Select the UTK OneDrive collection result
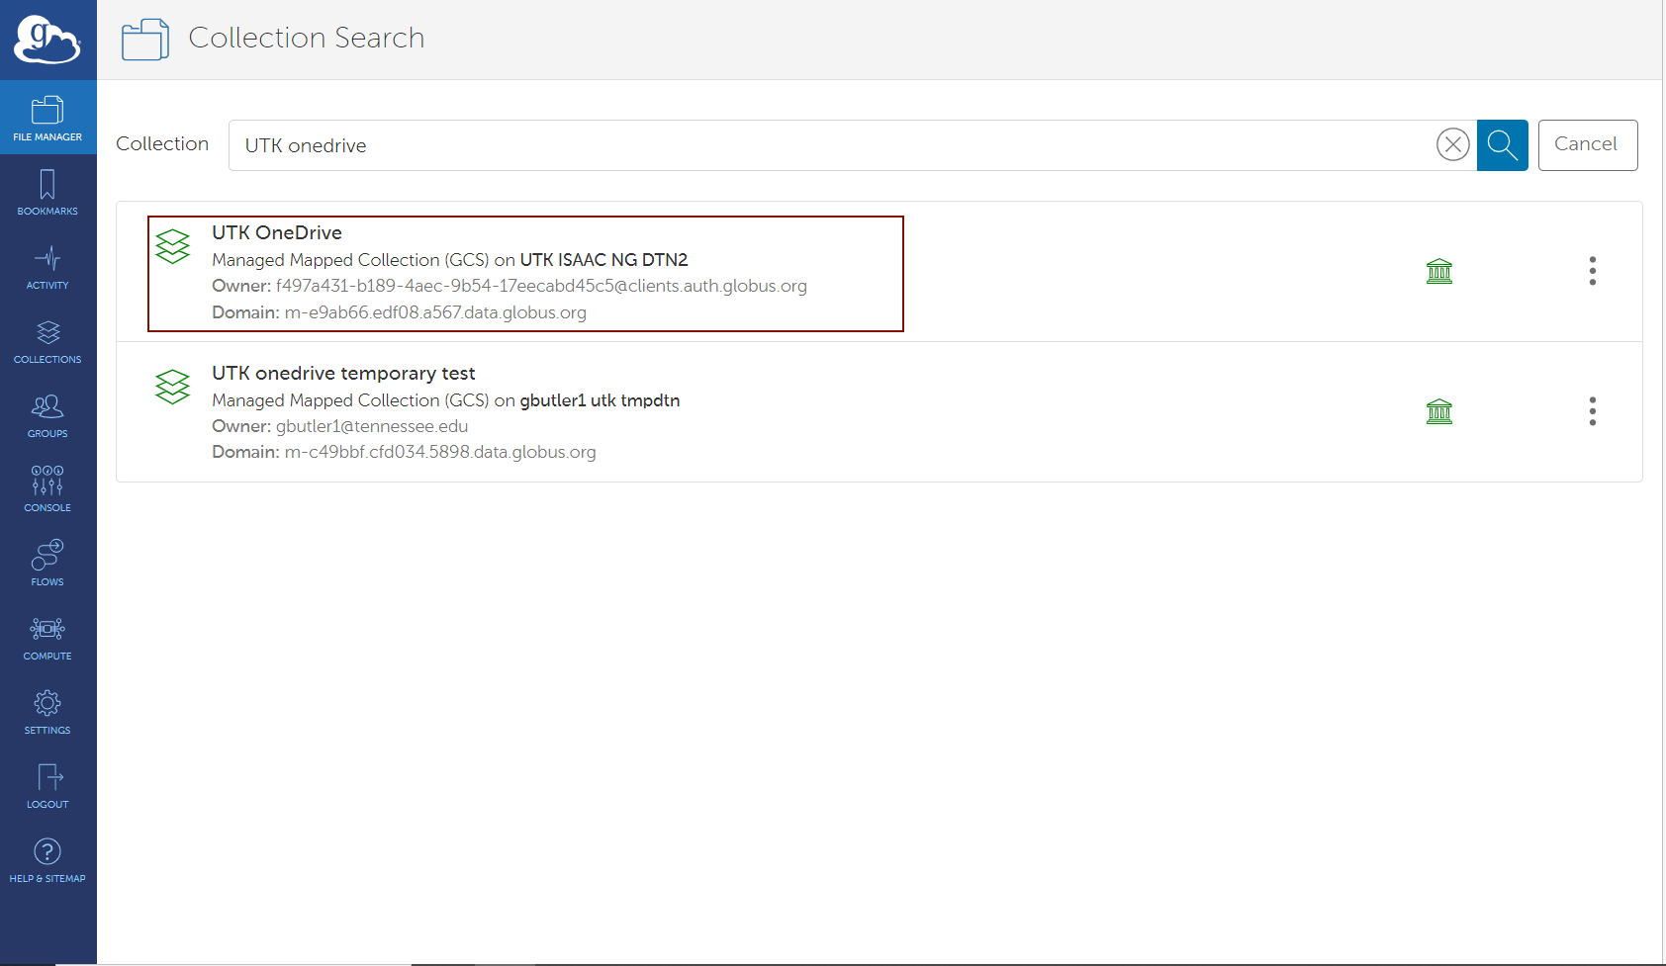Image resolution: width=1666 pixels, height=966 pixels. [277, 233]
